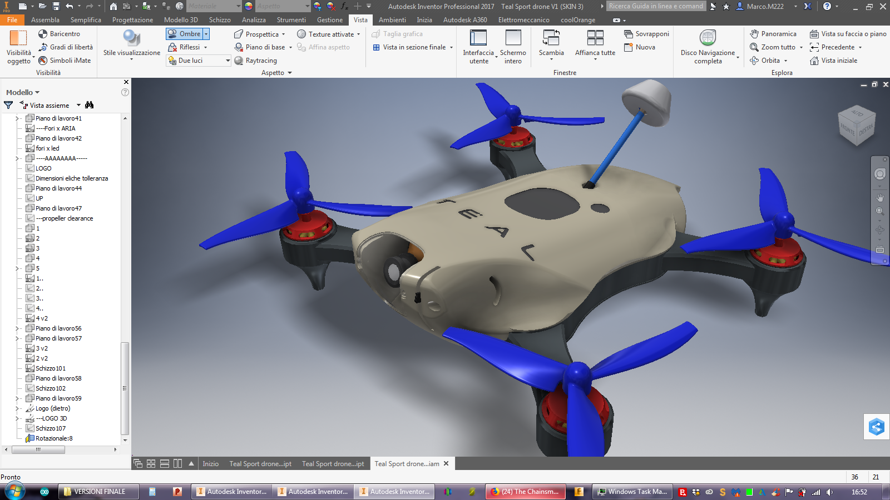Click Zoom tutto in ribbon
Image resolution: width=890 pixels, height=500 pixels.
click(773, 47)
